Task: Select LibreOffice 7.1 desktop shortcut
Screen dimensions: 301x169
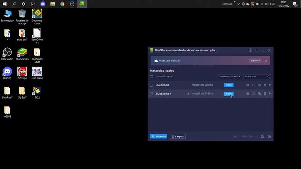Action: [x=37, y=36]
